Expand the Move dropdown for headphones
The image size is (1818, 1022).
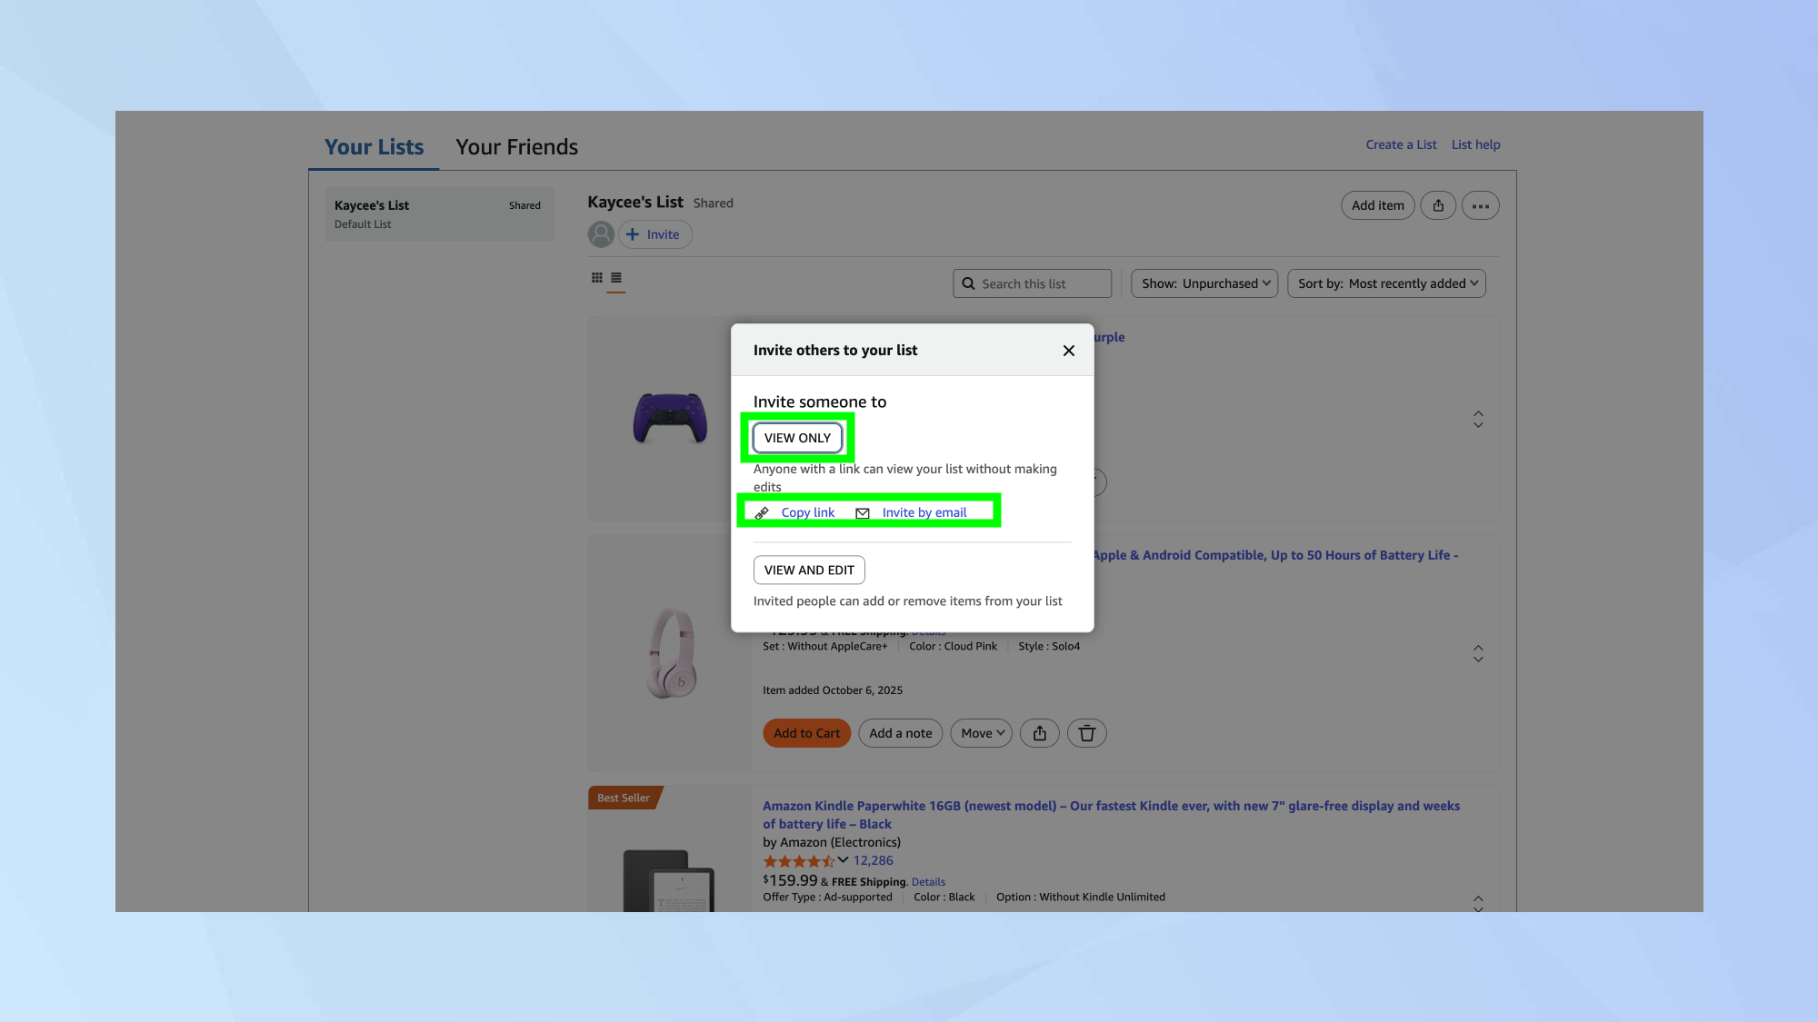coord(981,733)
